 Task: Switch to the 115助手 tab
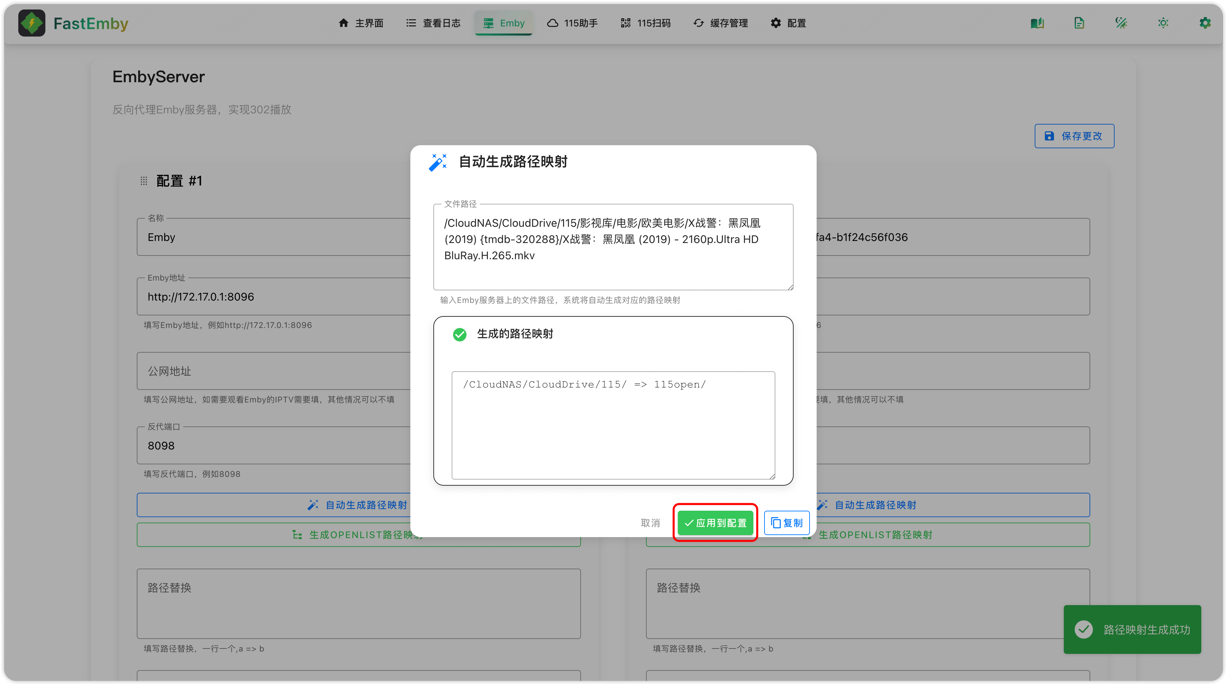click(572, 23)
